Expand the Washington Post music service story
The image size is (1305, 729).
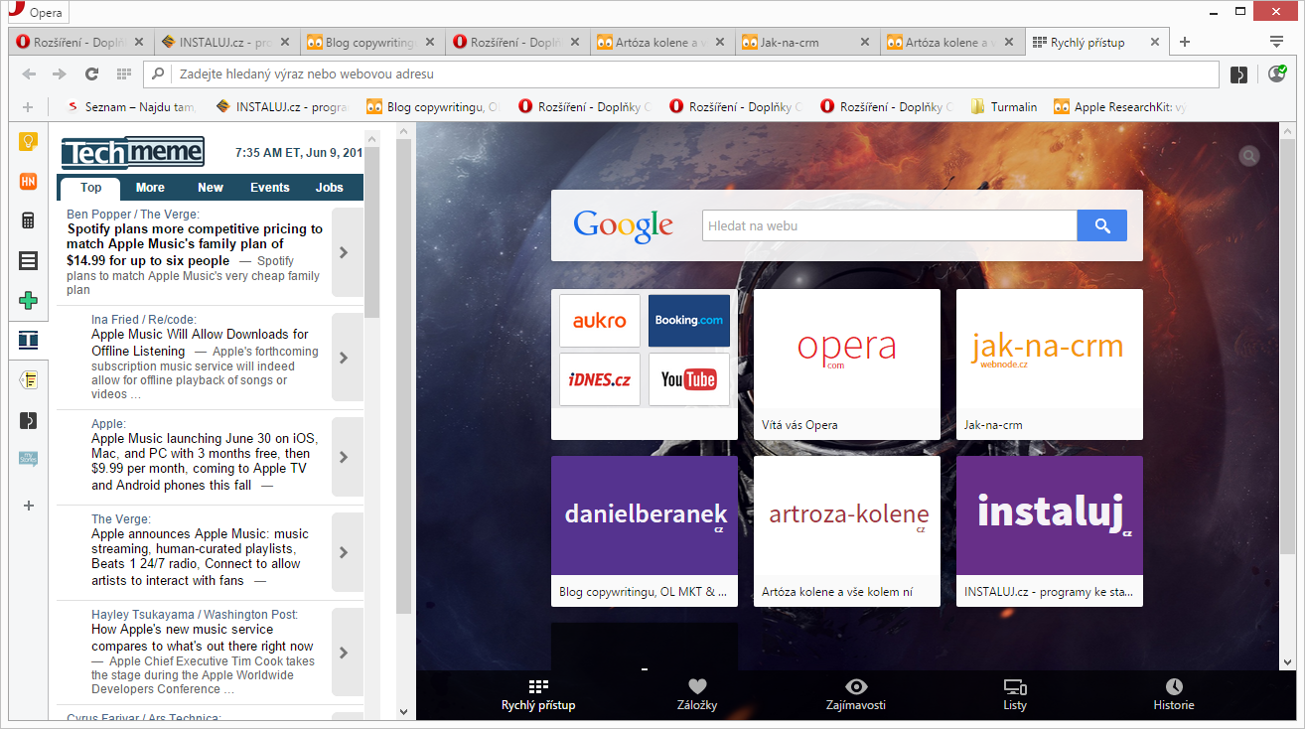pos(347,653)
